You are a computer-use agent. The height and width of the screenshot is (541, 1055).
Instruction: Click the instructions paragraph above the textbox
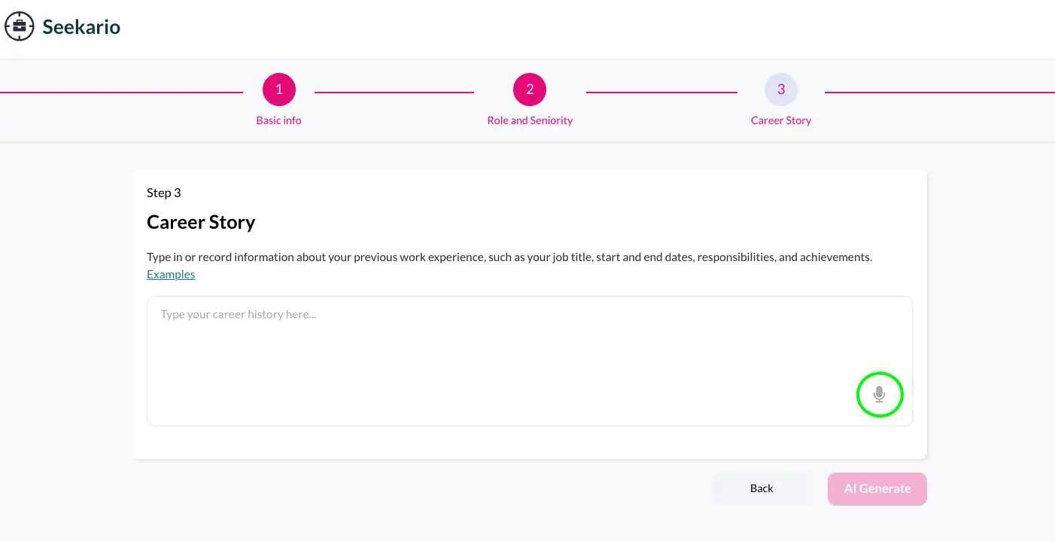[509, 257]
